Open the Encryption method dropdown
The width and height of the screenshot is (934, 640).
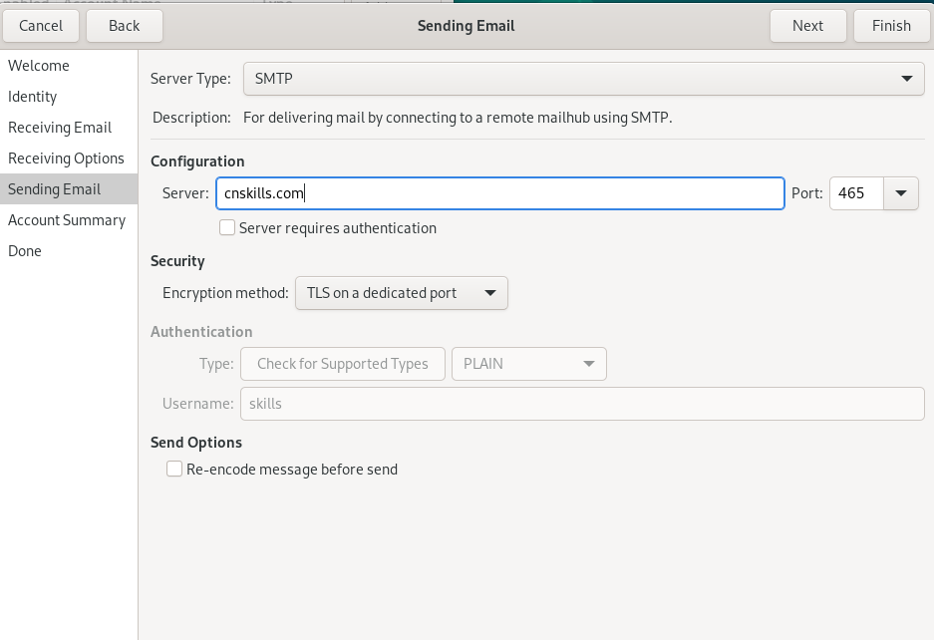coord(402,293)
